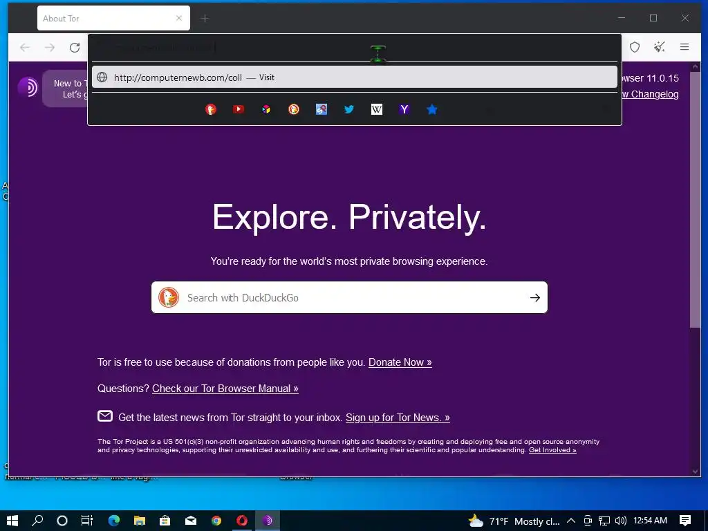Click the address bar text field
Image resolution: width=708 pixels, height=531 pixels.
355,48
